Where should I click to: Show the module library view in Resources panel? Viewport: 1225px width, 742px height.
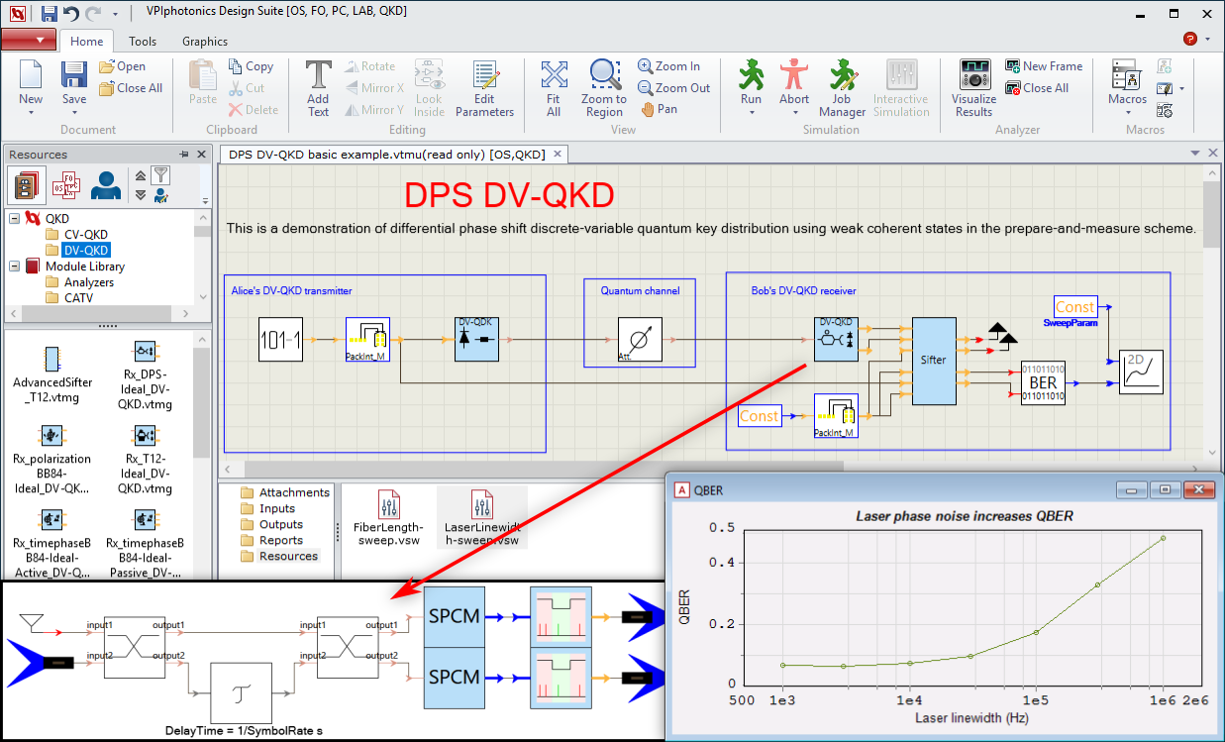coord(26,186)
